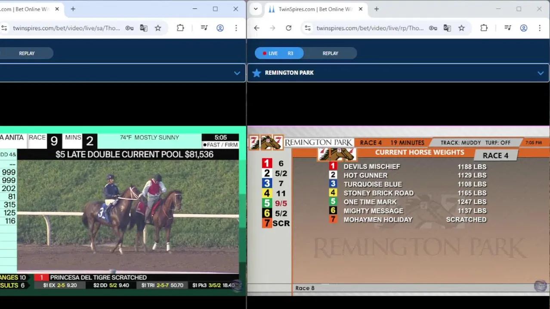
Task: Click password key icon in left address bar
Action: 130,28
